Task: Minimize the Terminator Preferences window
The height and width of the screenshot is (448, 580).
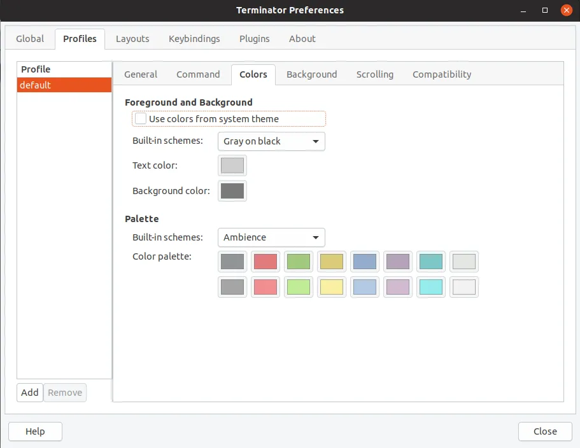Action: pyautogui.click(x=523, y=10)
